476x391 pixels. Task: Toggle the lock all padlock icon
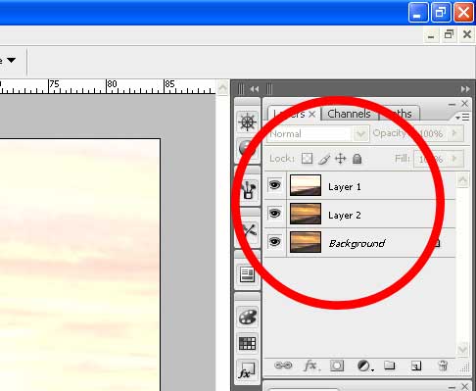point(357,159)
